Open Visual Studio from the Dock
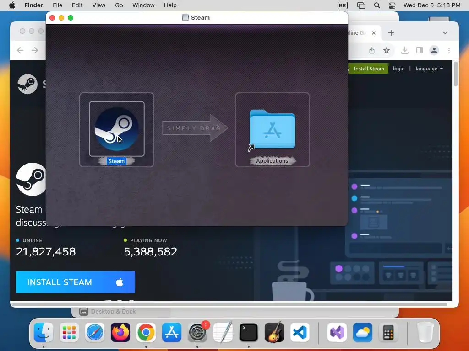 (337, 332)
